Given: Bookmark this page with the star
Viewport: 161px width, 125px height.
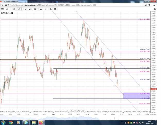Looking at the screenshot, I should click(149, 5).
